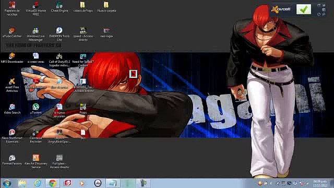
Task: Open the red toolbox taskbar app
Action: click(x=67, y=183)
